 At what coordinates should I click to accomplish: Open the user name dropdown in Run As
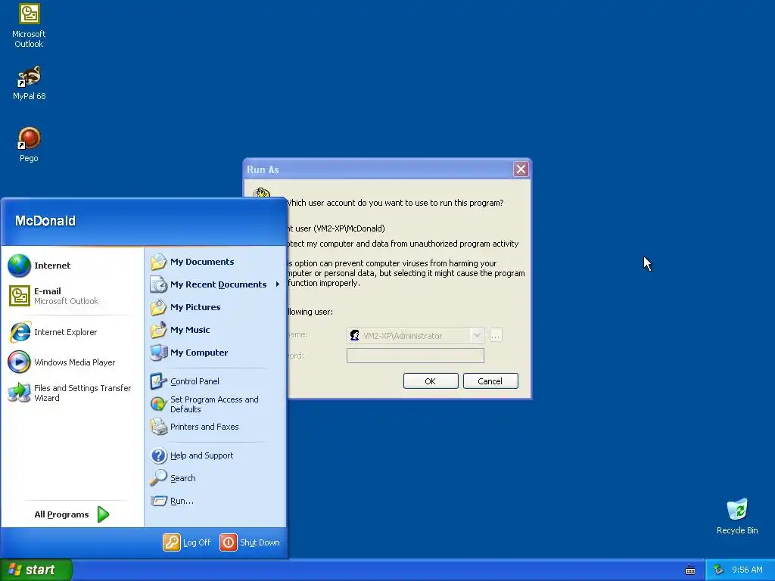(477, 335)
